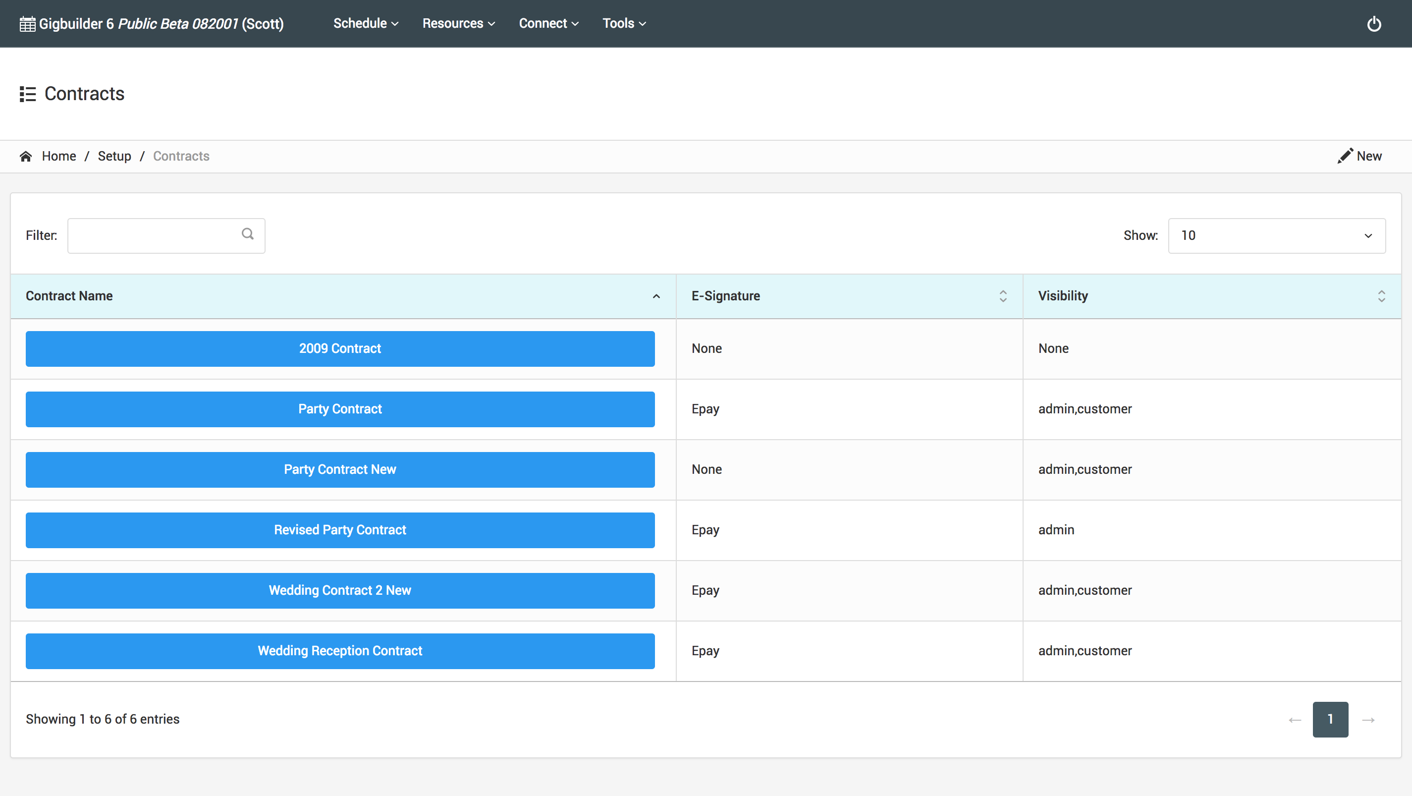Expand the Schedule menu

366,24
